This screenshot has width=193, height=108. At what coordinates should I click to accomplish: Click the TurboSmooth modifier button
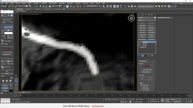[151, 32]
